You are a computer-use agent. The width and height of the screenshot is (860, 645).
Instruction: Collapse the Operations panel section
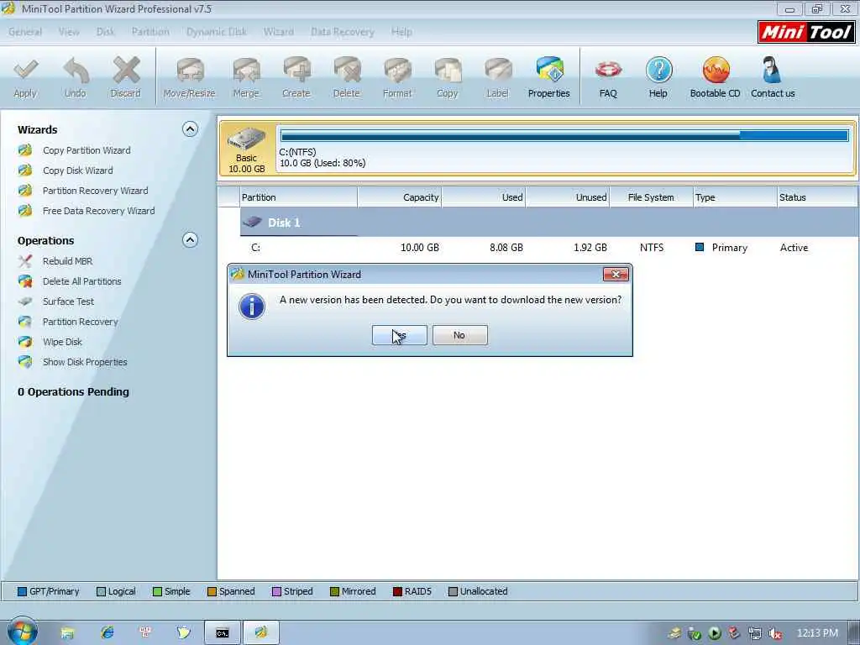[x=190, y=240]
